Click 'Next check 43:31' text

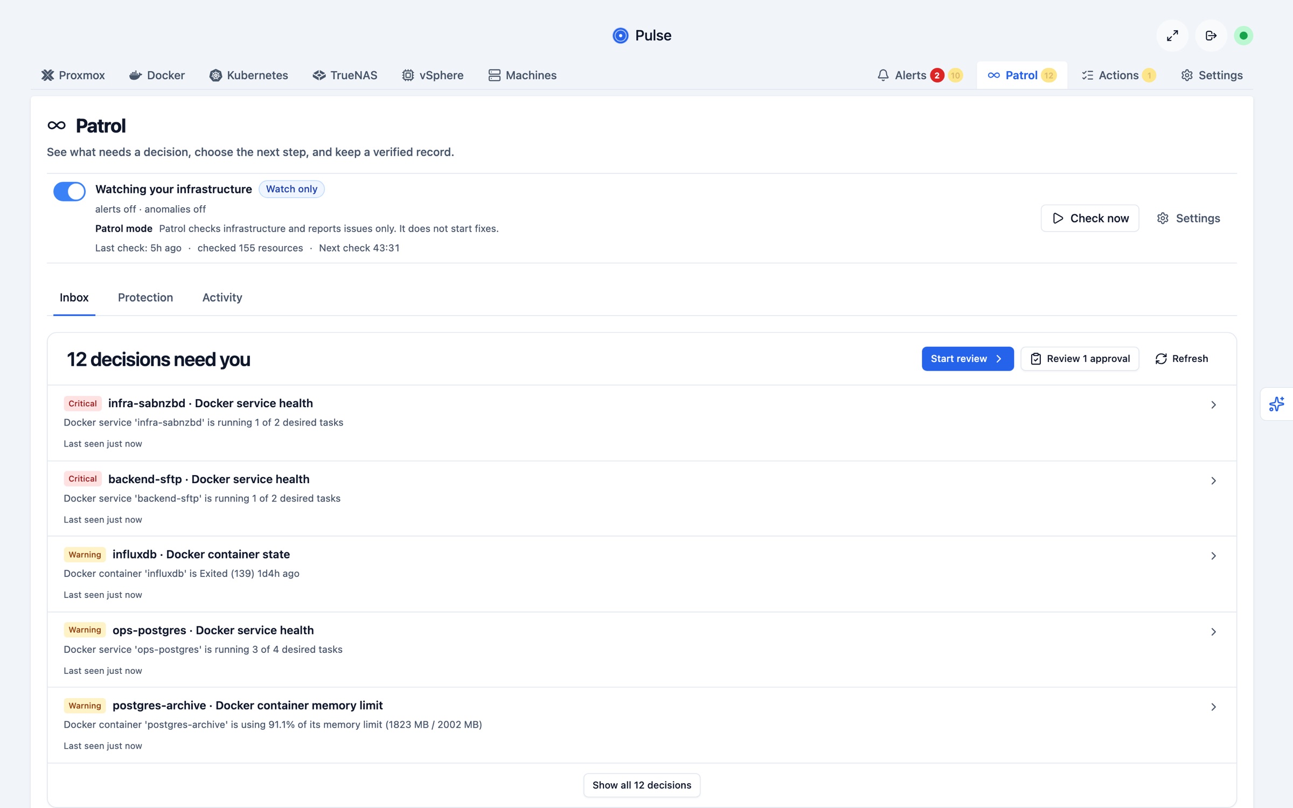pyautogui.click(x=359, y=248)
